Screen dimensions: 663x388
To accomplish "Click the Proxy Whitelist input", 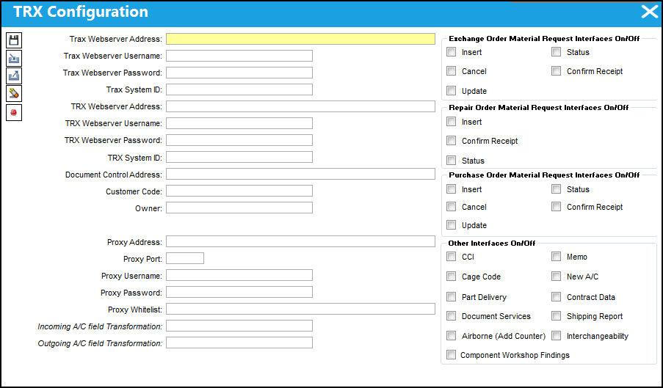I will point(300,309).
